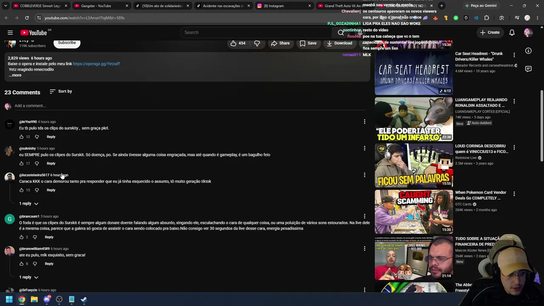Save the video to a playlist
Image resolution: width=544 pixels, height=306 pixels.
click(308, 43)
